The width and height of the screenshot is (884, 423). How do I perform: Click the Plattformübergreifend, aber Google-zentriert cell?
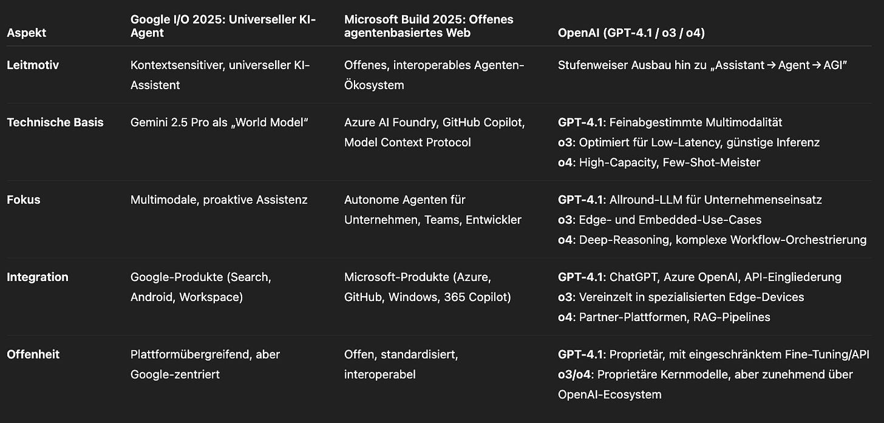205,364
